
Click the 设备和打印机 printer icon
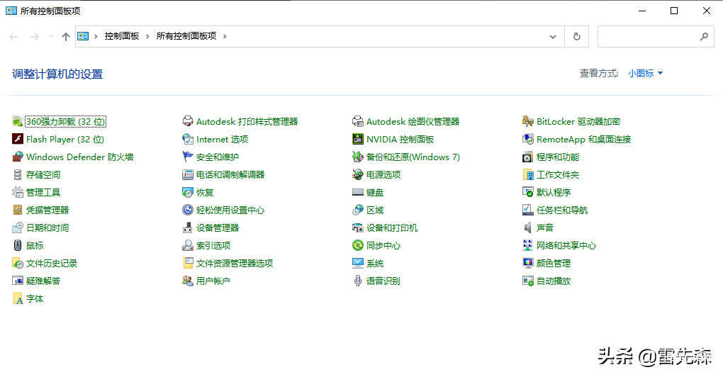click(358, 228)
